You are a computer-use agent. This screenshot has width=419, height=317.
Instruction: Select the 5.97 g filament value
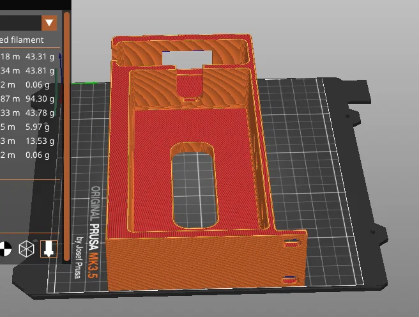(x=38, y=127)
